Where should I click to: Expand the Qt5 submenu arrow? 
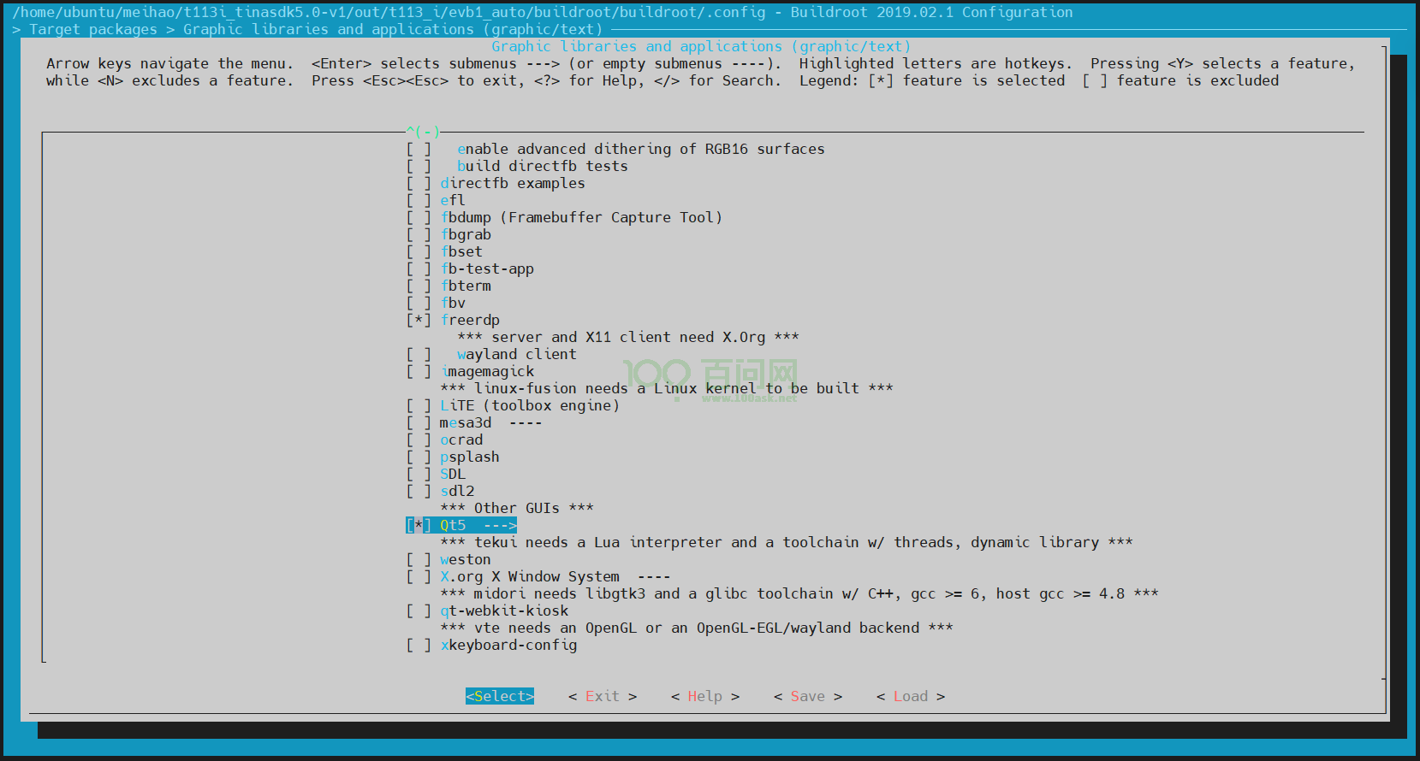tap(500, 525)
